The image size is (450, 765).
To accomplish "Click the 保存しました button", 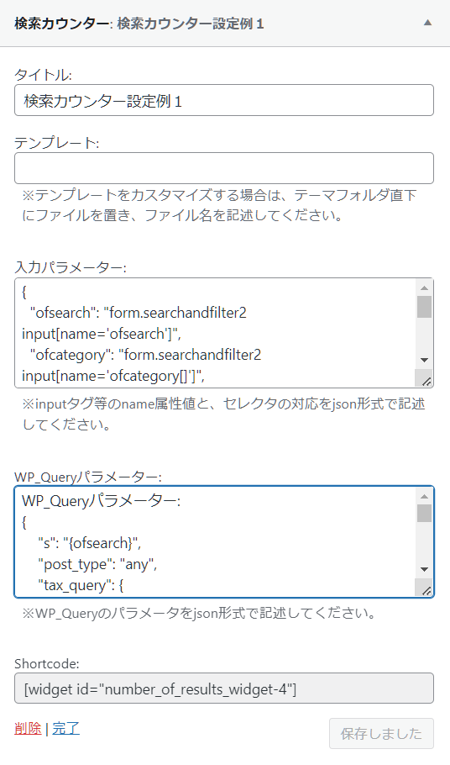I will pyautogui.click(x=381, y=733).
